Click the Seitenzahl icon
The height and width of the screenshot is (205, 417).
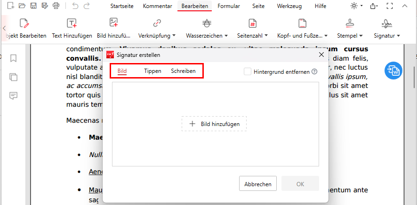pyautogui.click(x=252, y=24)
